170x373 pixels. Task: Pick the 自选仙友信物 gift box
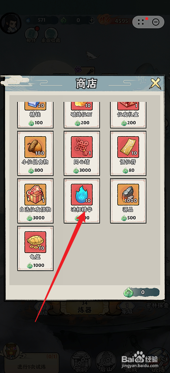point(35,201)
